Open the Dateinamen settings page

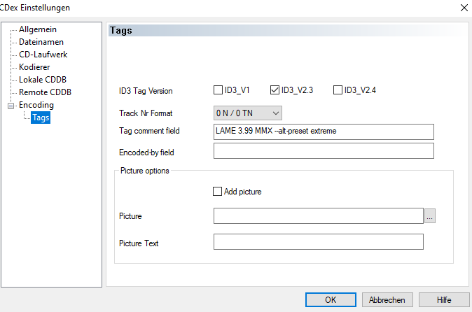click(x=41, y=42)
